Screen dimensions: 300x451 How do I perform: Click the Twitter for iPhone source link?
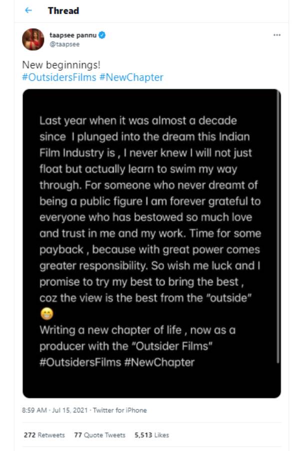tap(122, 410)
